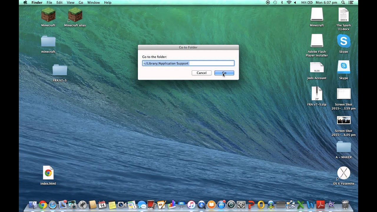
Task: Launch Safari from the Dock
Action: (52, 205)
